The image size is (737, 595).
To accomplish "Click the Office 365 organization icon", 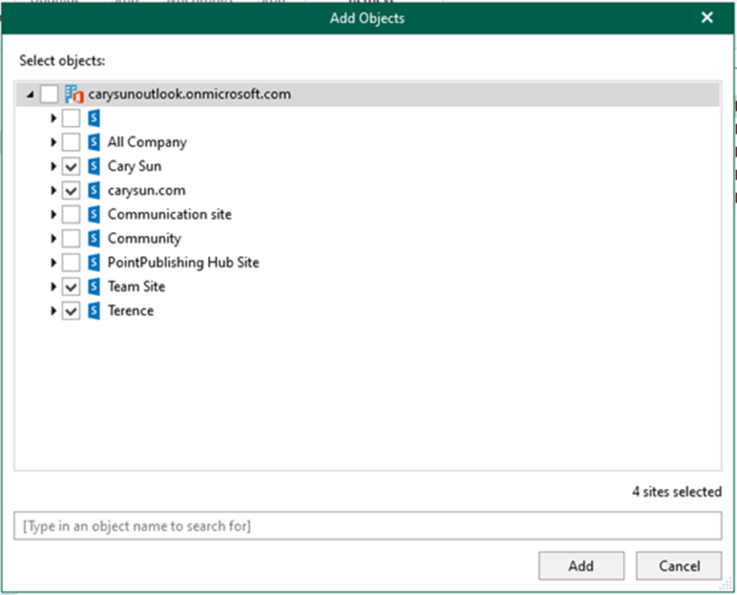I will pyautogui.click(x=74, y=94).
